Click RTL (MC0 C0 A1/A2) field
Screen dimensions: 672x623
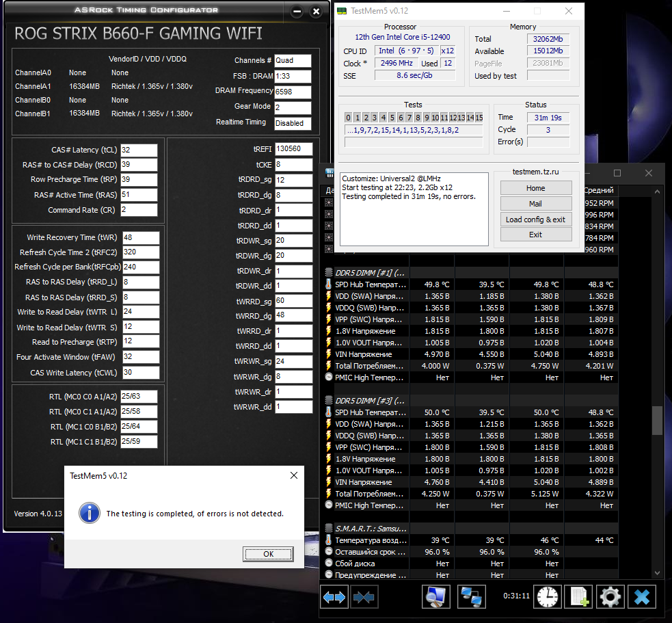coord(139,396)
